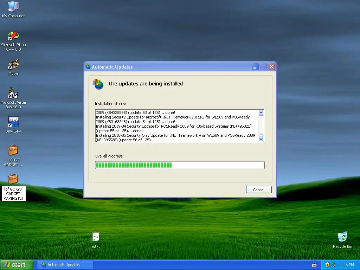Click the security shield tray icon
This screenshot has height=270, width=360.
point(327,265)
